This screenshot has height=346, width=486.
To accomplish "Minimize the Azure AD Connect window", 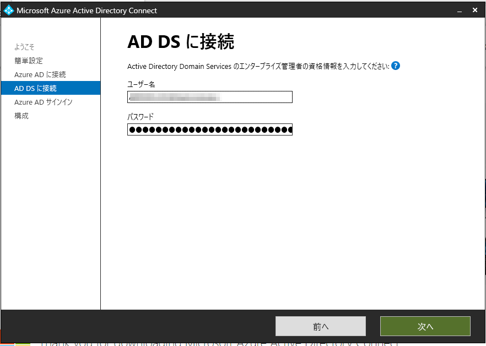I will 460,10.
